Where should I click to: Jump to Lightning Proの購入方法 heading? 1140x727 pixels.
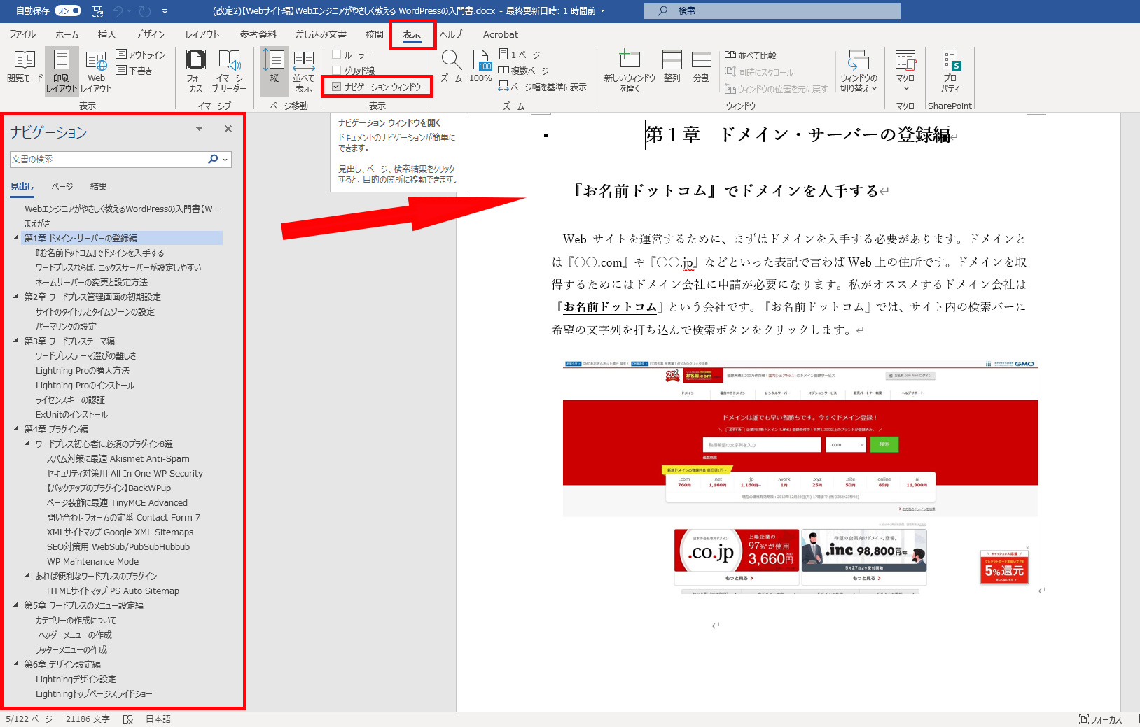(83, 370)
